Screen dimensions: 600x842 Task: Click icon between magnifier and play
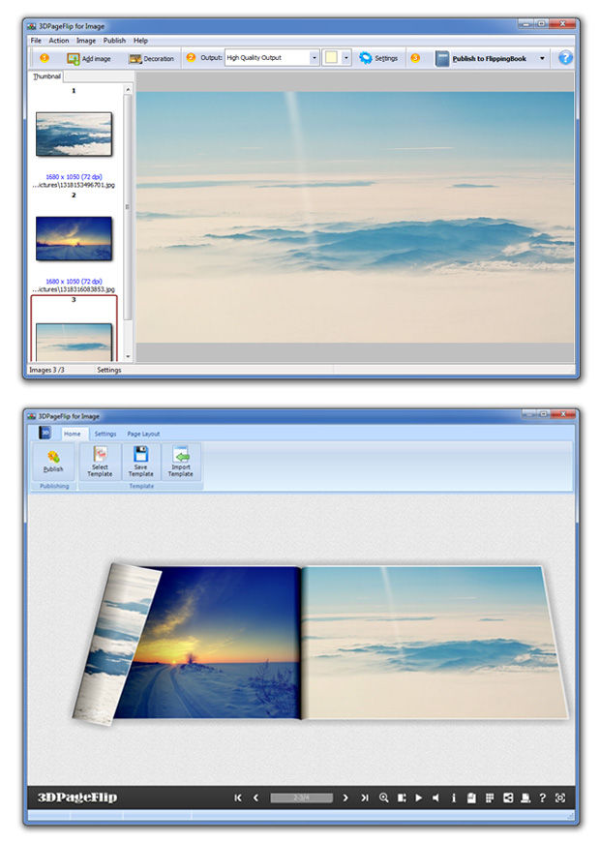click(x=402, y=798)
